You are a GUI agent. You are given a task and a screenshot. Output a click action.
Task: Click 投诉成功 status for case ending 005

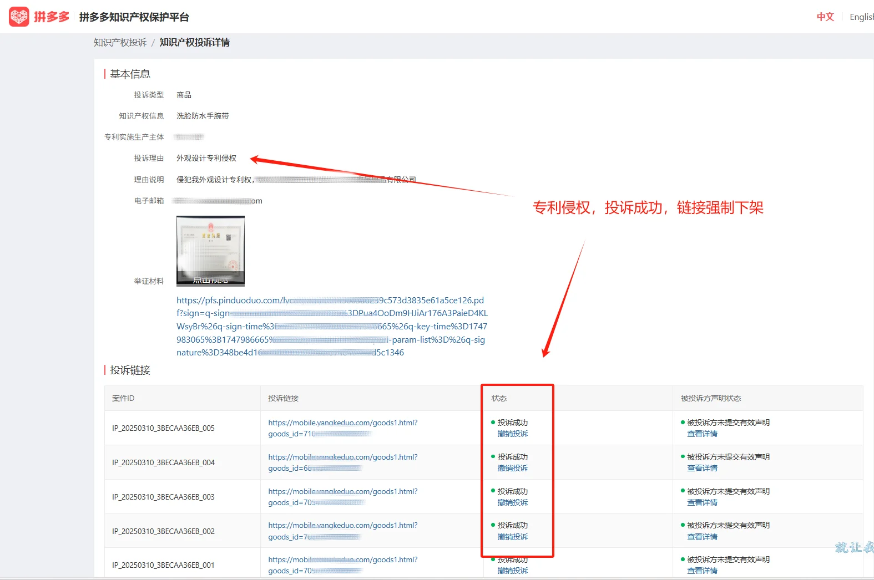tap(513, 423)
